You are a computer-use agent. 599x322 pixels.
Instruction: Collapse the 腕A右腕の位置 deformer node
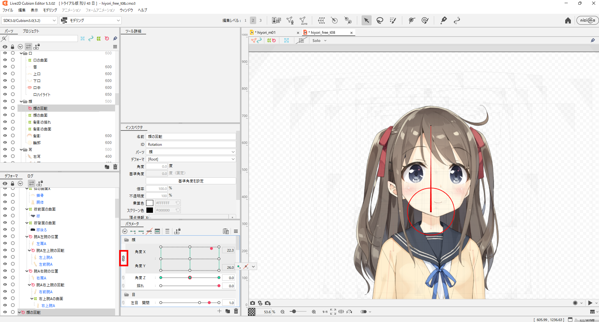click(27, 271)
